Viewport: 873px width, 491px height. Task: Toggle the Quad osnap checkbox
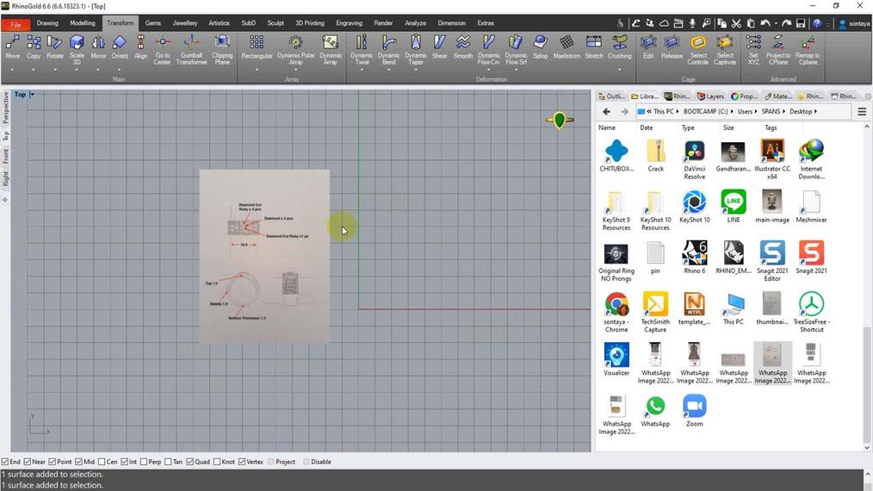tap(190, 462)
